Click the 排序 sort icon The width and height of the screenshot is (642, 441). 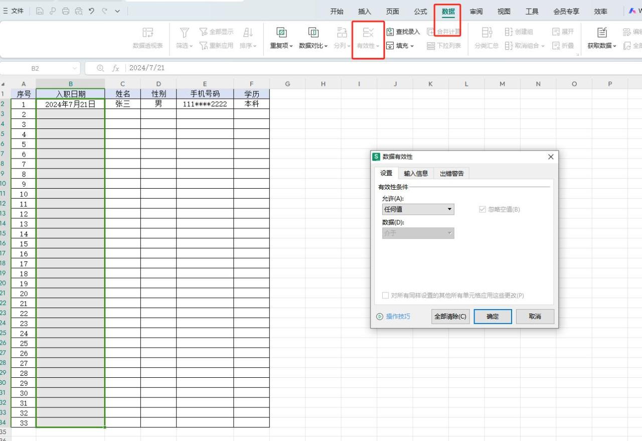coord(248,33)
